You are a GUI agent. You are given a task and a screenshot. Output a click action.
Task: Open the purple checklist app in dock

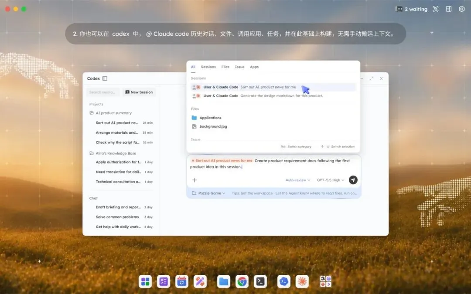coord(164,281)
